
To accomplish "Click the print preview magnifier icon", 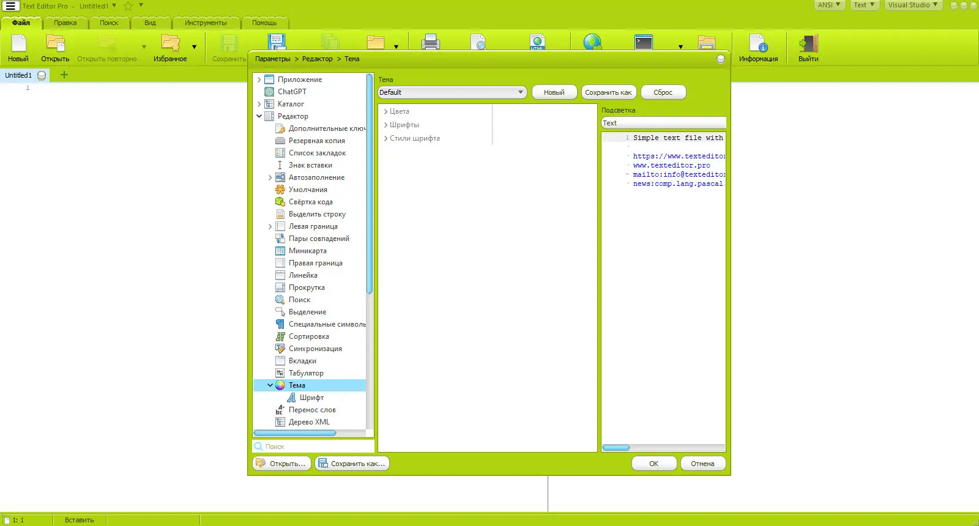I will (479, 42).
